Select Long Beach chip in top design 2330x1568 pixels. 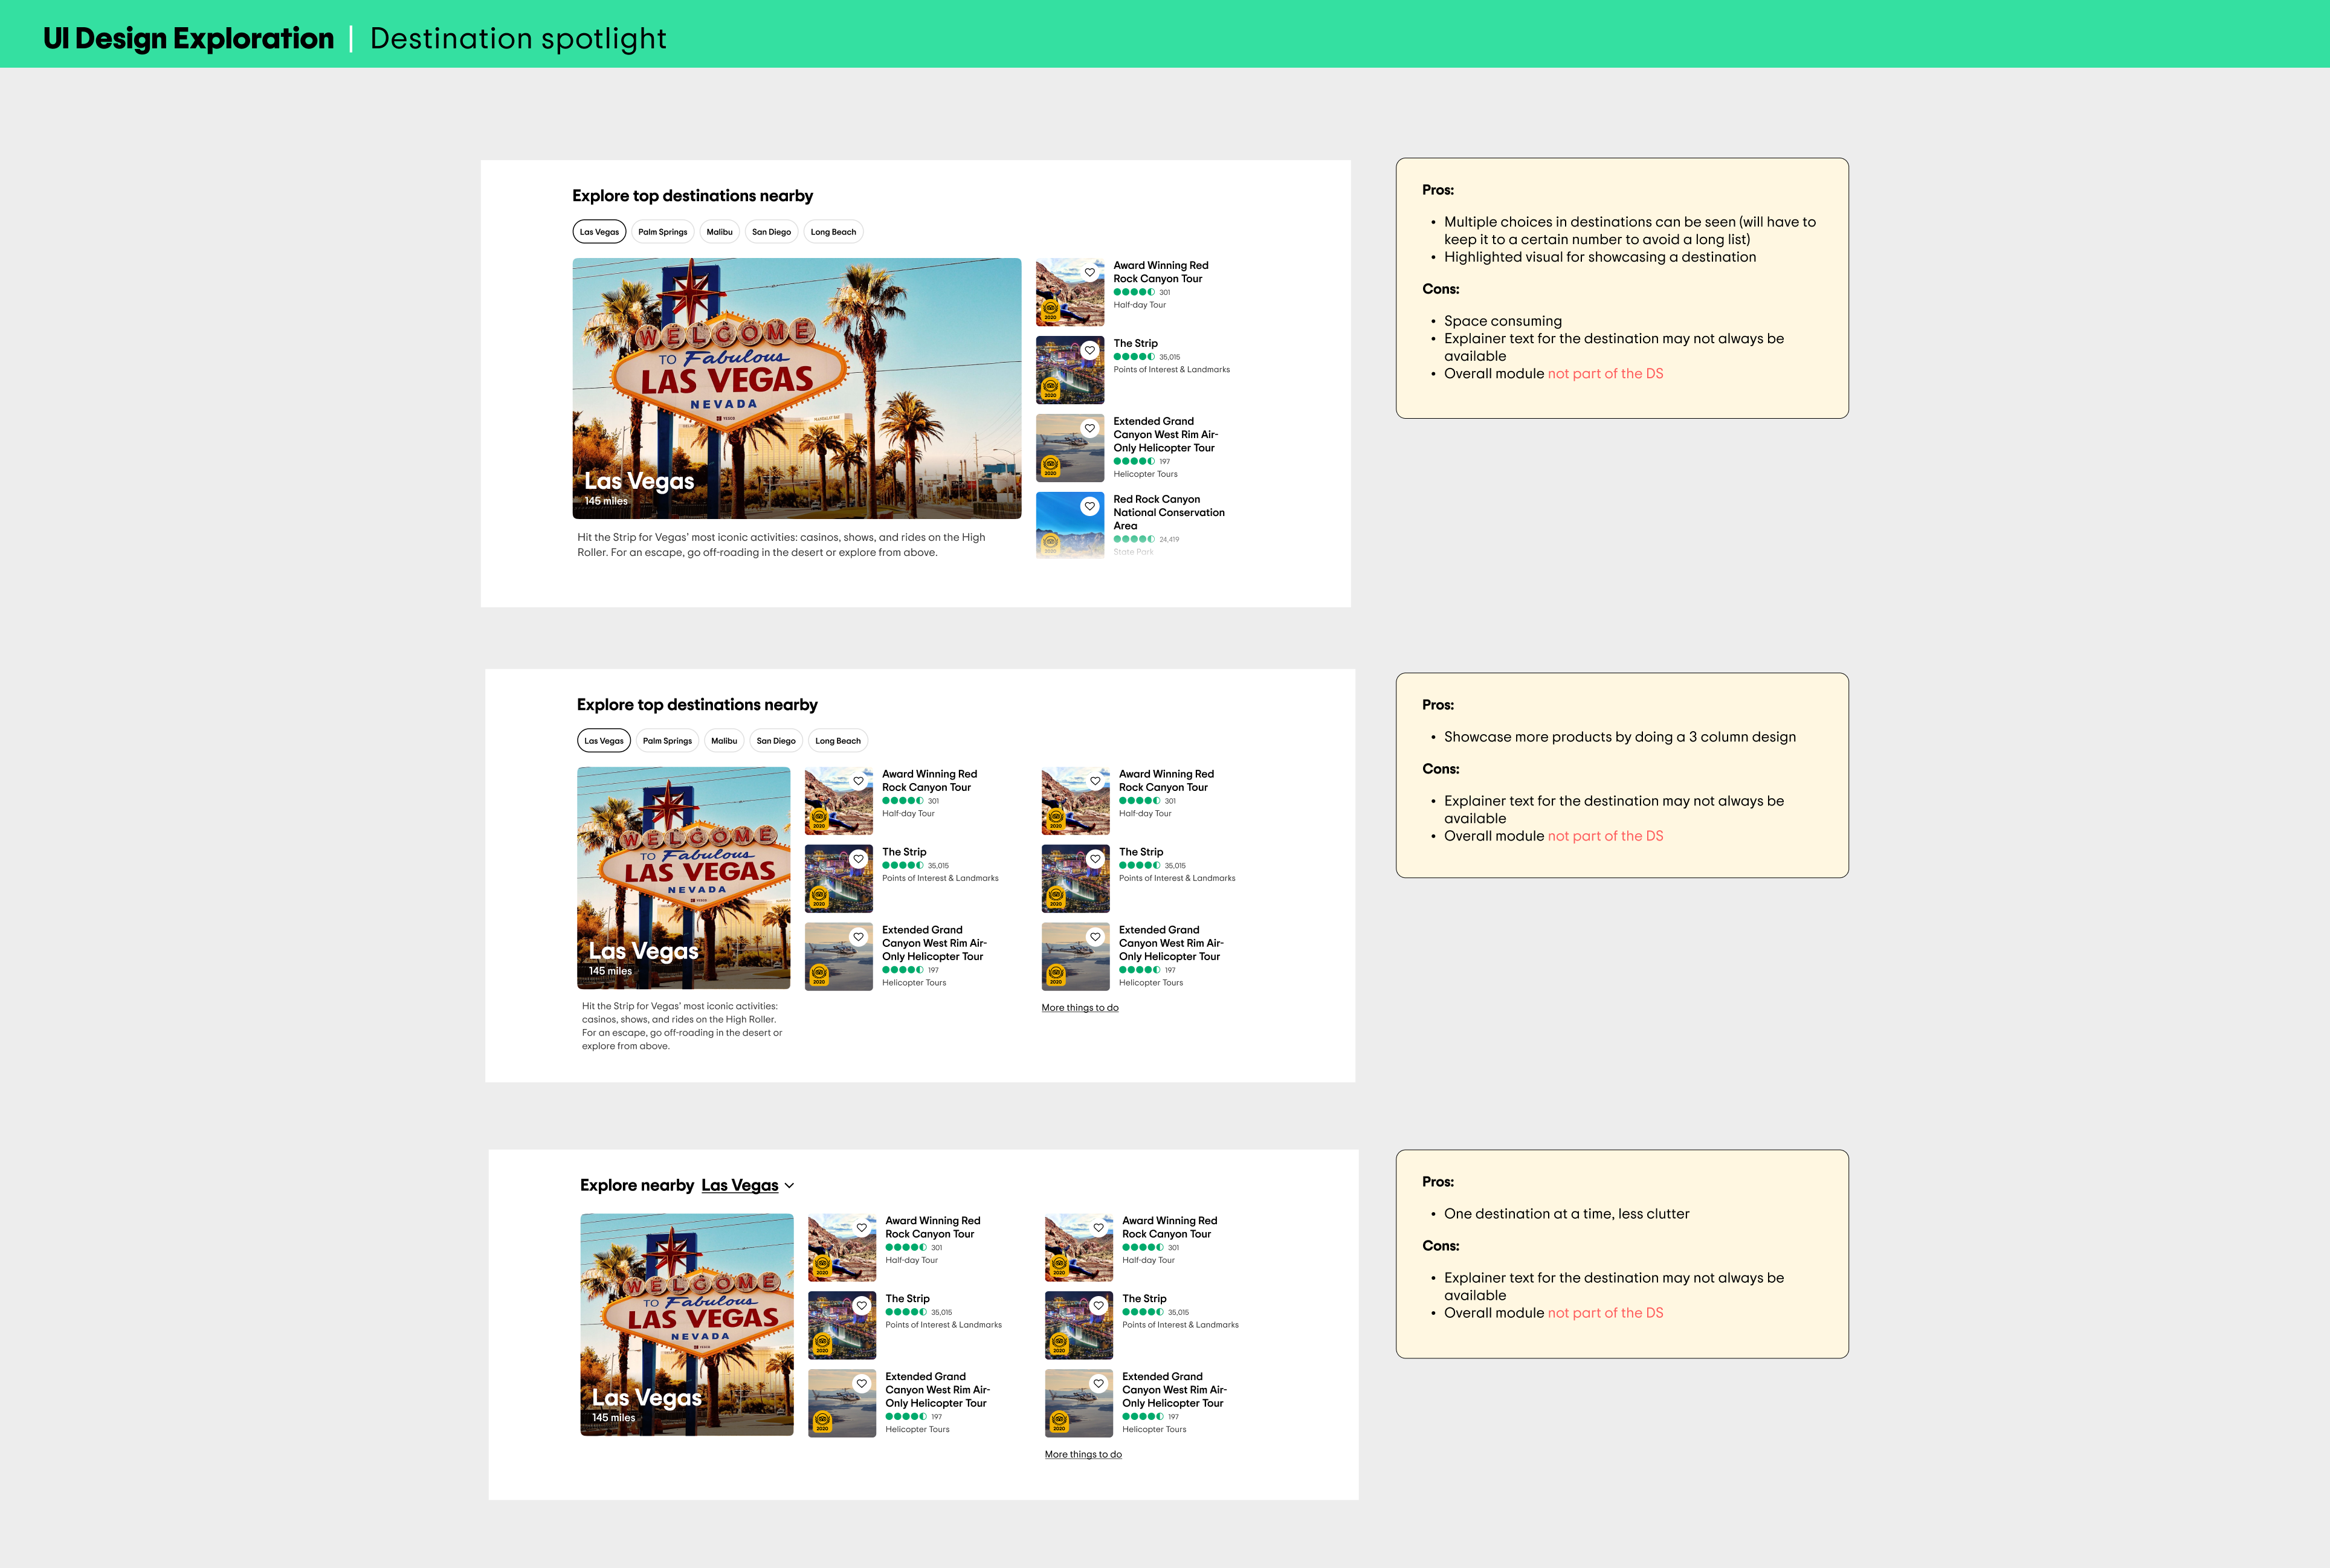[833, 232]
